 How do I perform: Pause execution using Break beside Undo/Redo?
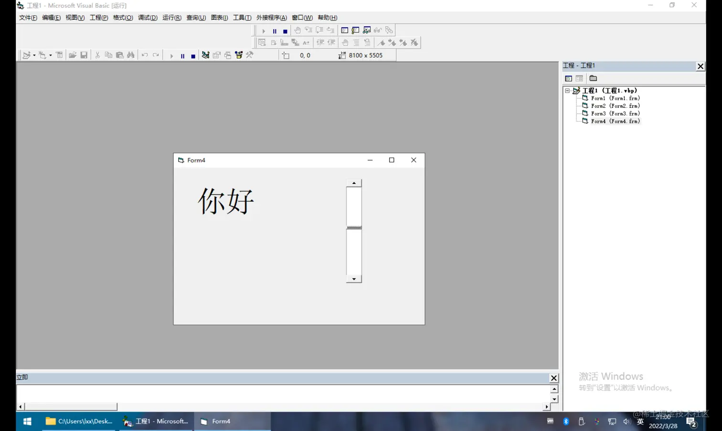[x=182, y=56]
